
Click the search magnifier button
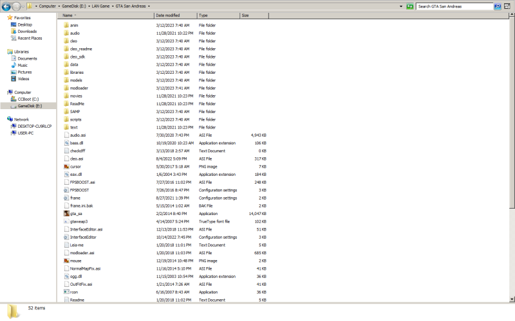[x=498, y=6]
